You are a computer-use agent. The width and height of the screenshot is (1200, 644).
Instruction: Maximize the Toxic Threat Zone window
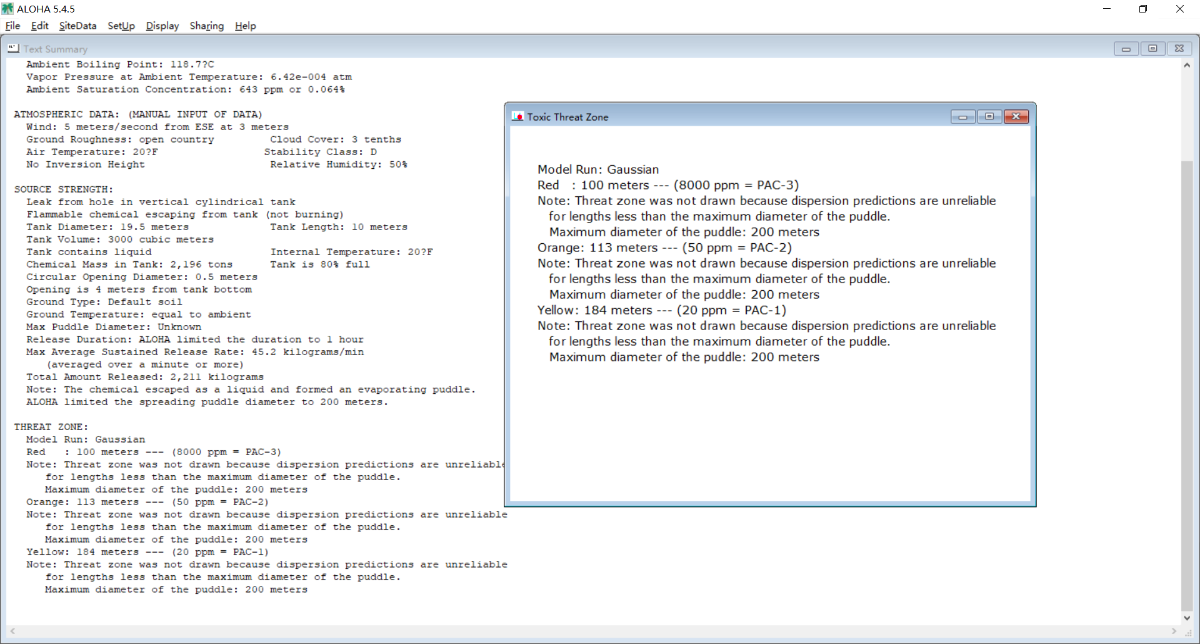989,117
